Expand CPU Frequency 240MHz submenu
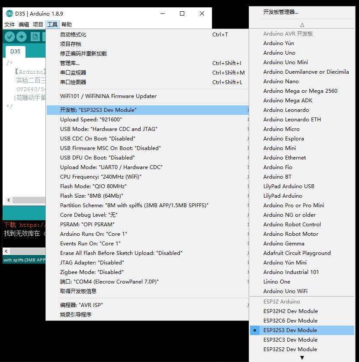This screenshot has height=362, width=359. [147, 176]
